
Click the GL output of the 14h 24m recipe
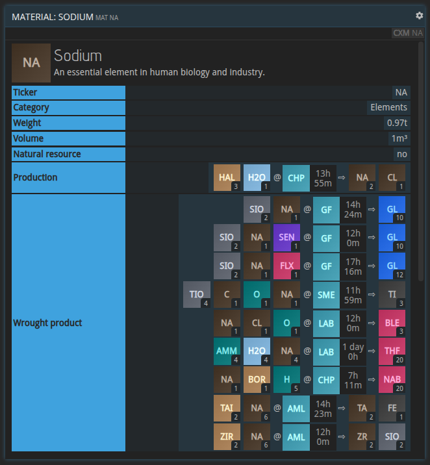pyautogui.click(x=392, y=209)
